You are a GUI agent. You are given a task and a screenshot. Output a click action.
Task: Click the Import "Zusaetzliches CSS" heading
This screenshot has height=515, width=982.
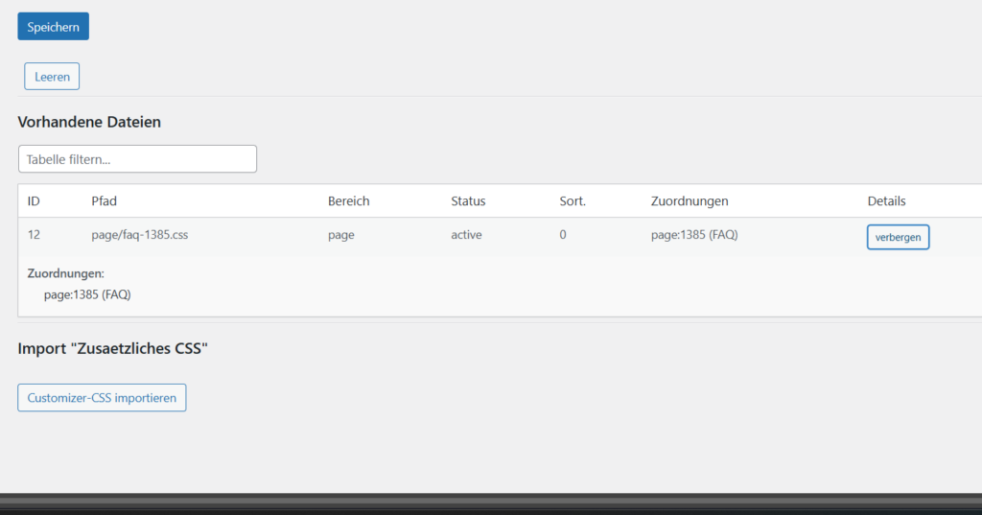(x=112, y=349)
